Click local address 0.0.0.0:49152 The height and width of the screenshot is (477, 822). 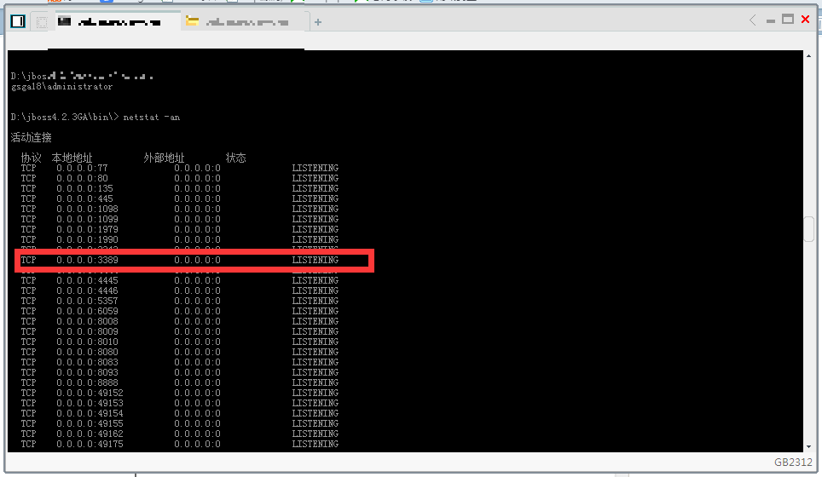click(90, 393)
